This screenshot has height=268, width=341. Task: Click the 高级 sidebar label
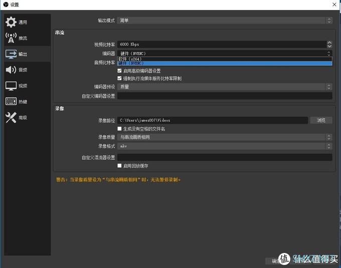point(23,118)
